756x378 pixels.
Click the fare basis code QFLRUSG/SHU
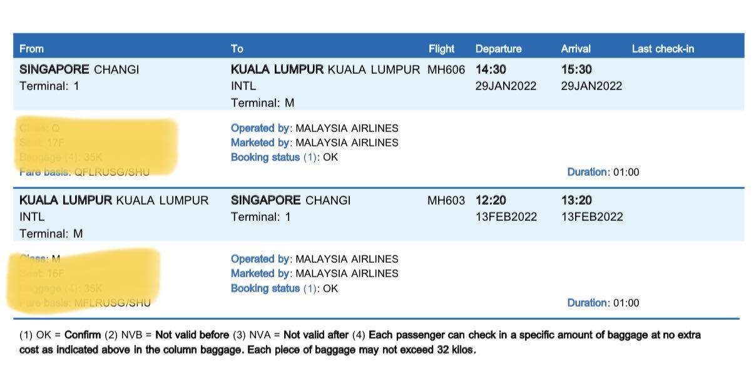[x=112, y=172]
